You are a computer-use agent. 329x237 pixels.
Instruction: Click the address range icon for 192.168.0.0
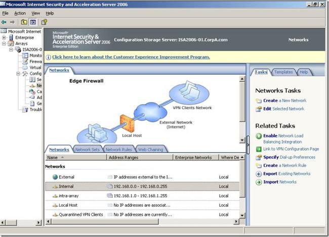coord(110,186)
